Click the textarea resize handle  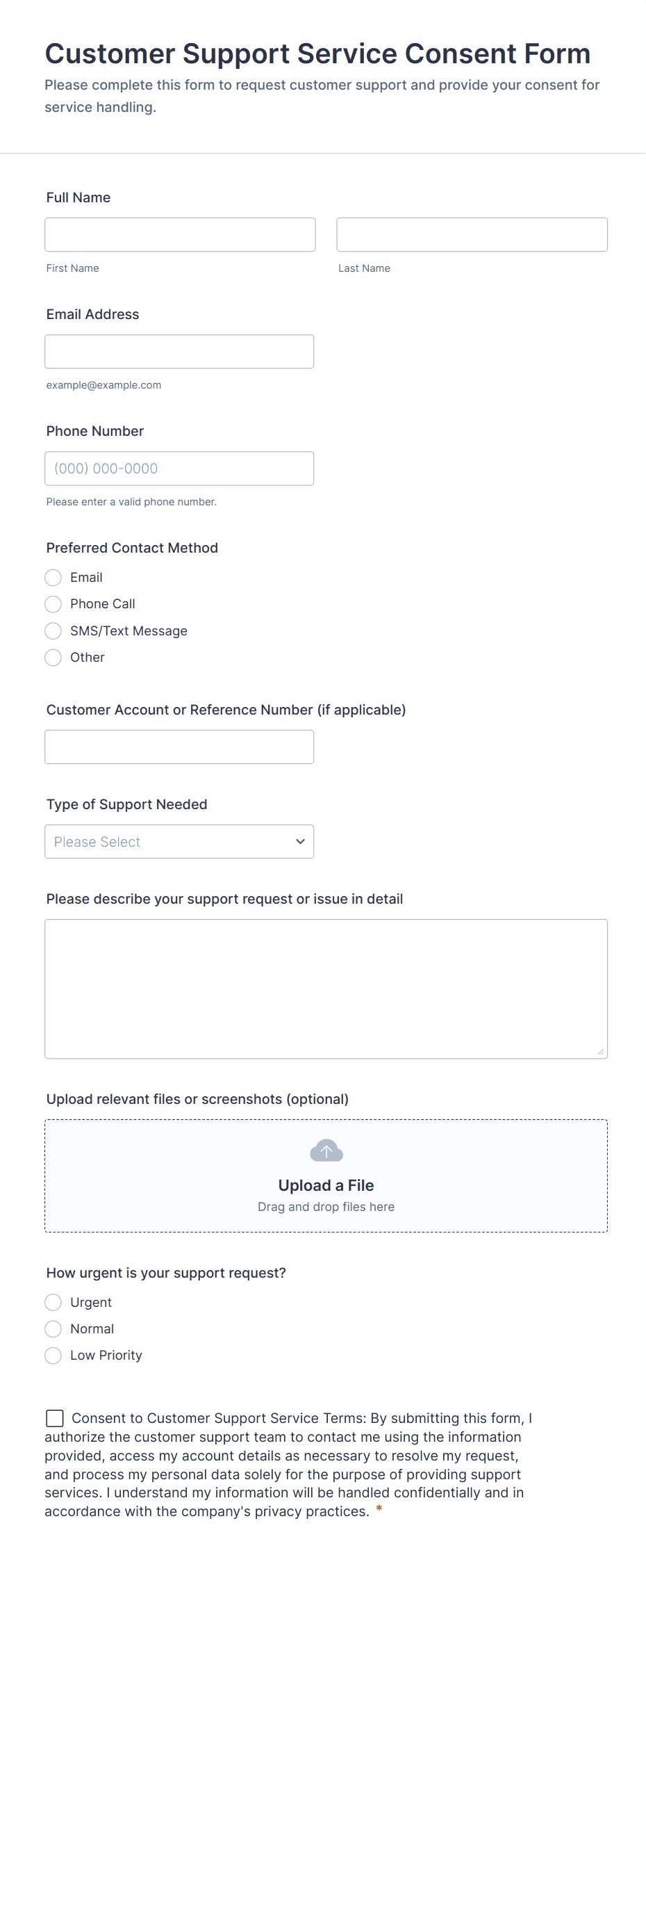pos(601,1051)
